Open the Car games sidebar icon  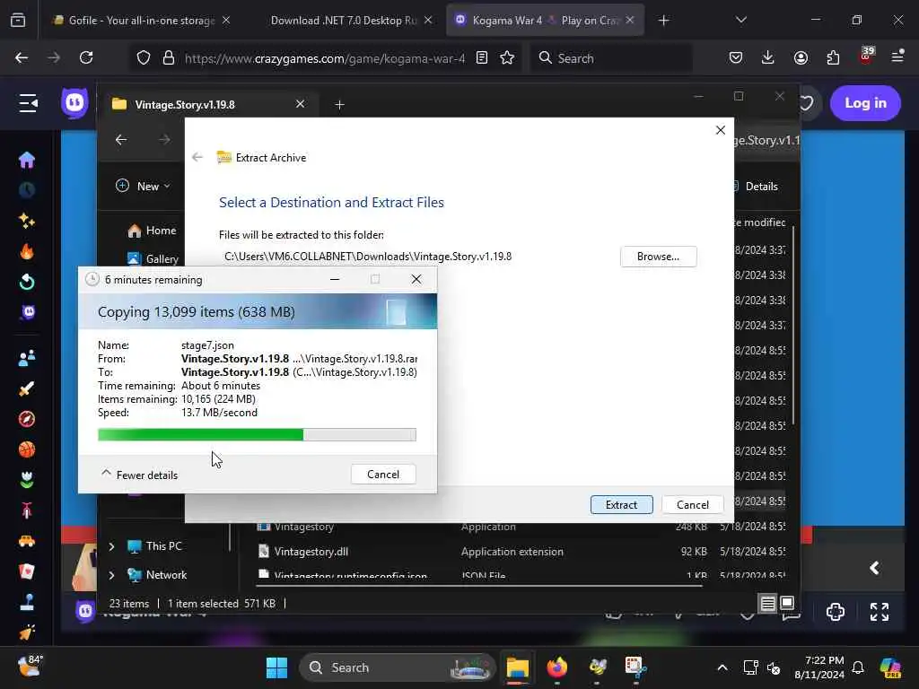click(26, 541)
